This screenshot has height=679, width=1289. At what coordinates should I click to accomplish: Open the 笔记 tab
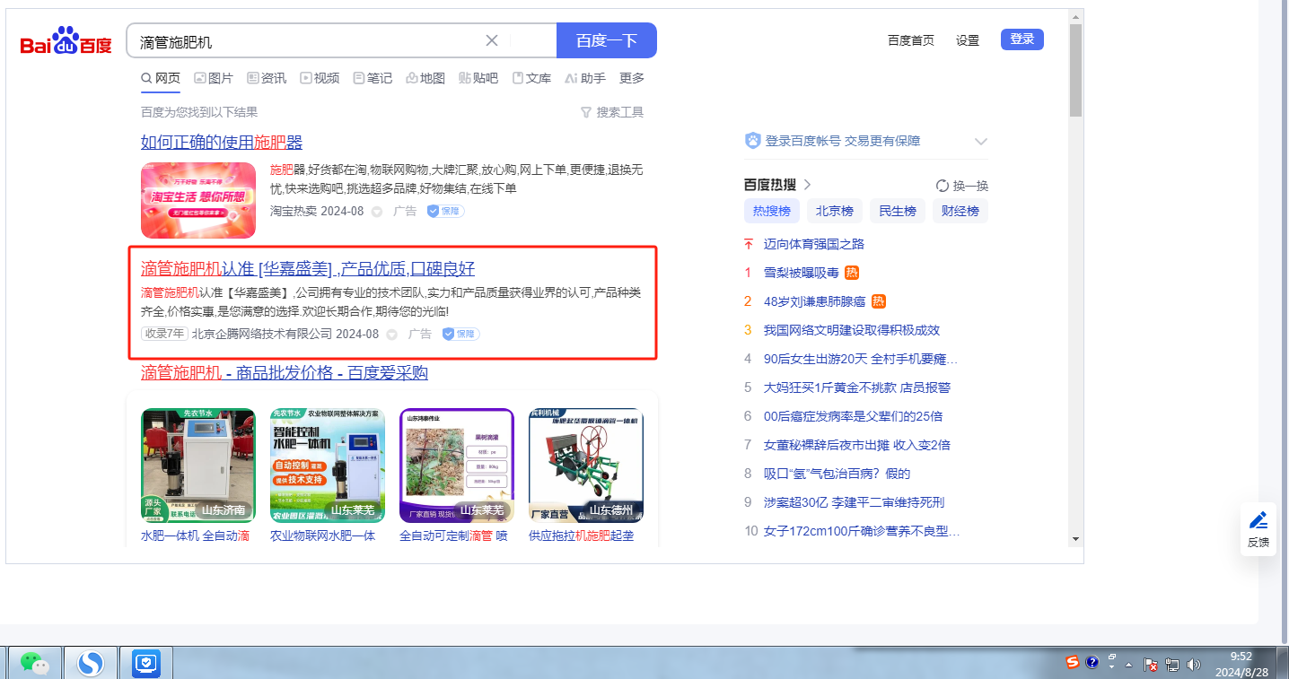click(x=373, y=78)
